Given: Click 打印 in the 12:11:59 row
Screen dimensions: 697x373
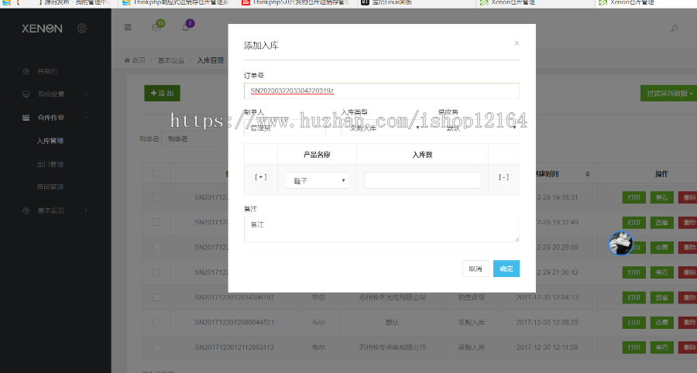Looking at the screenshot, I should (x=633, y=347).
